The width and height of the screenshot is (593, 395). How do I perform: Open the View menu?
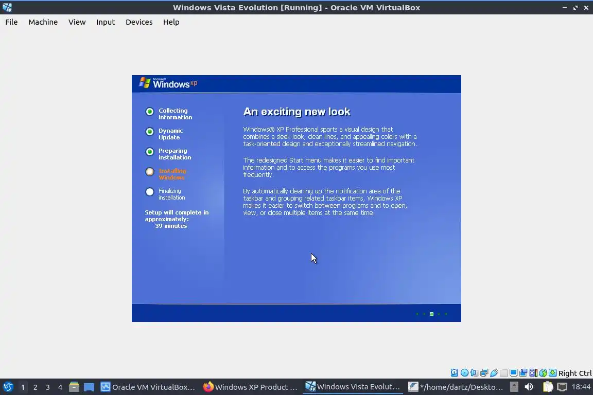tap(77, 22)
